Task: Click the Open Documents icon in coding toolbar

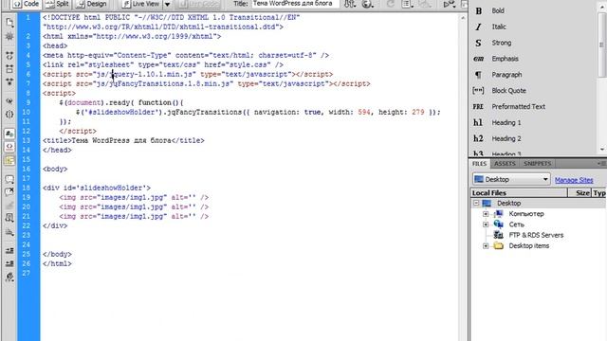Action: pos(9,23)
